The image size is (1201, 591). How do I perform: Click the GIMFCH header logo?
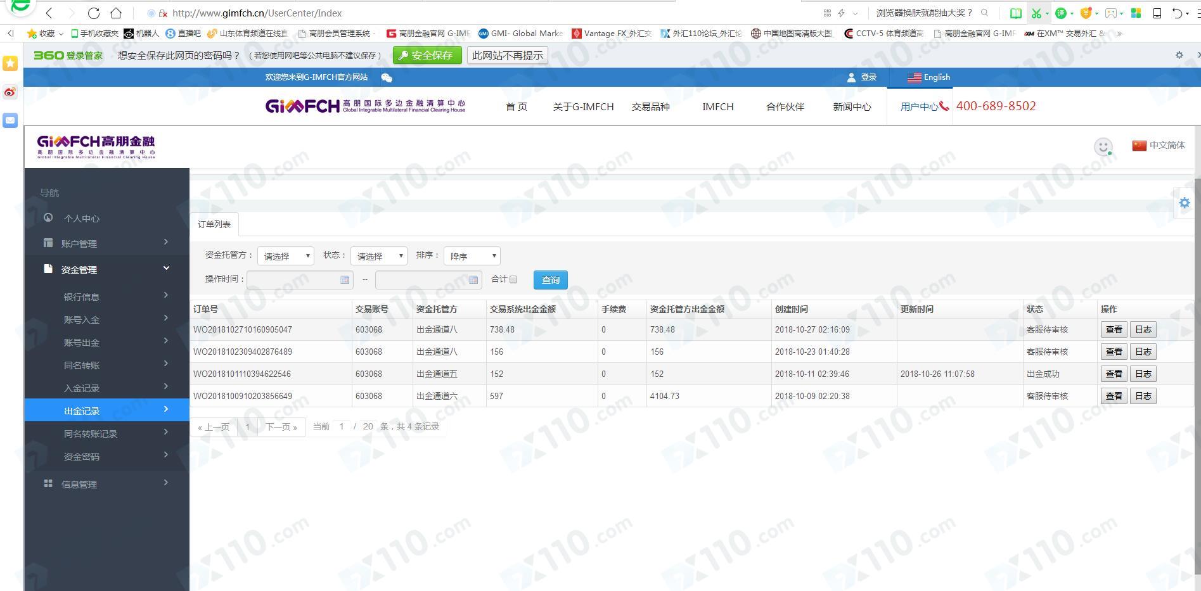click(x=365, y=106)
